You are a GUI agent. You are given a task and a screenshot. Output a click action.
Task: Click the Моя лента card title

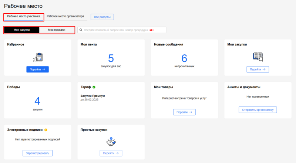coord(89,44)
